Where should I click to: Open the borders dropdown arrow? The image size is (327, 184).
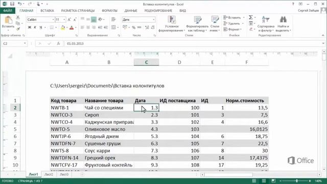(x=56, y=28)
